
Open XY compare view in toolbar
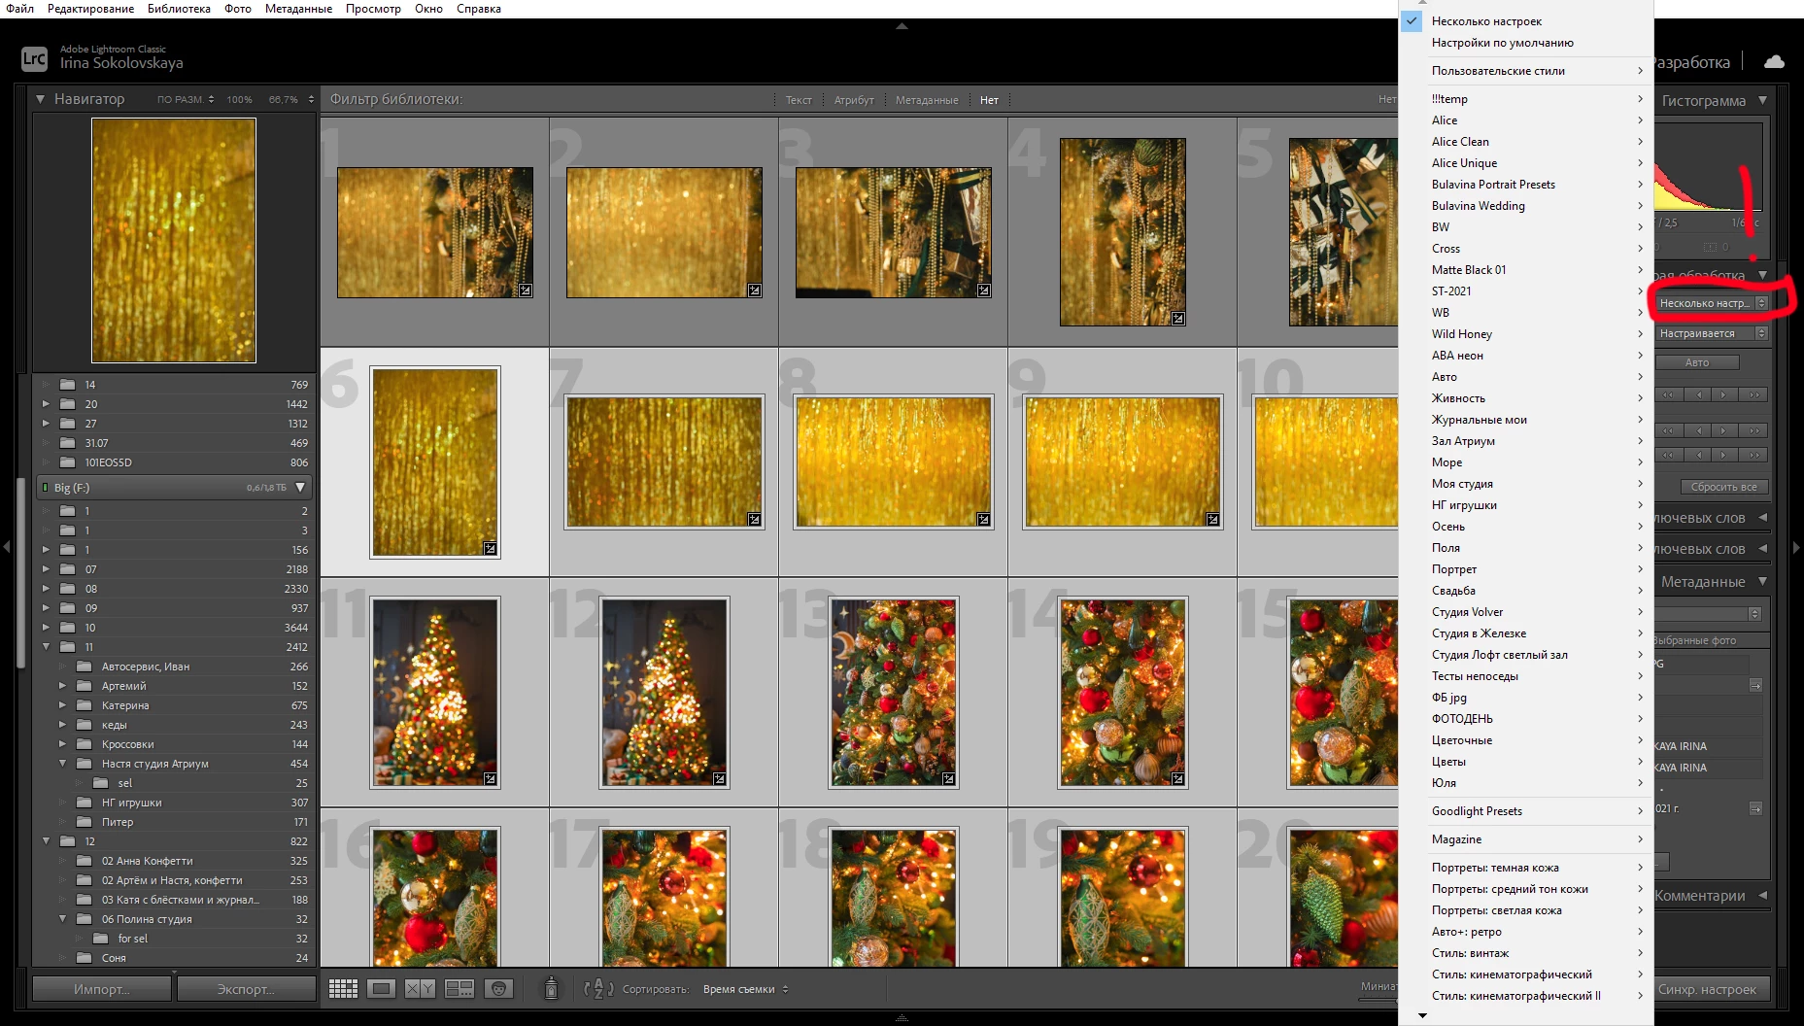[x=420, y=989]
